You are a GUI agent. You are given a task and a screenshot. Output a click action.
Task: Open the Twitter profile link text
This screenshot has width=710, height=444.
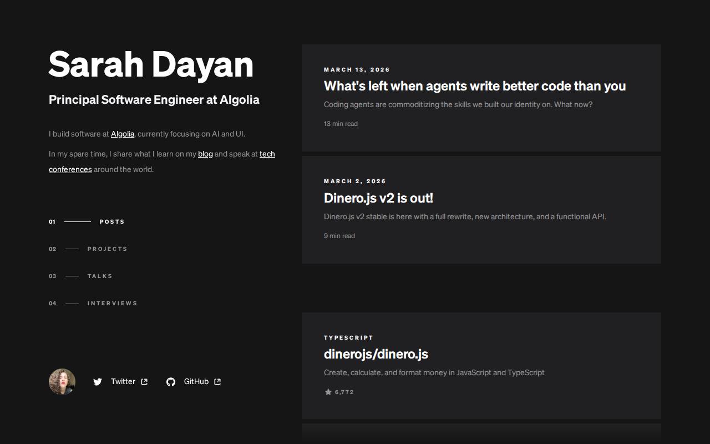[123, 381]
